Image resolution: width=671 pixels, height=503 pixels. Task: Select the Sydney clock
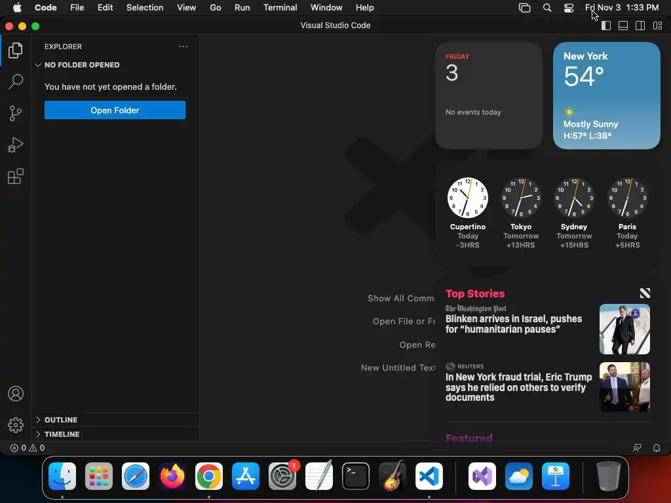tap(574, 213)
